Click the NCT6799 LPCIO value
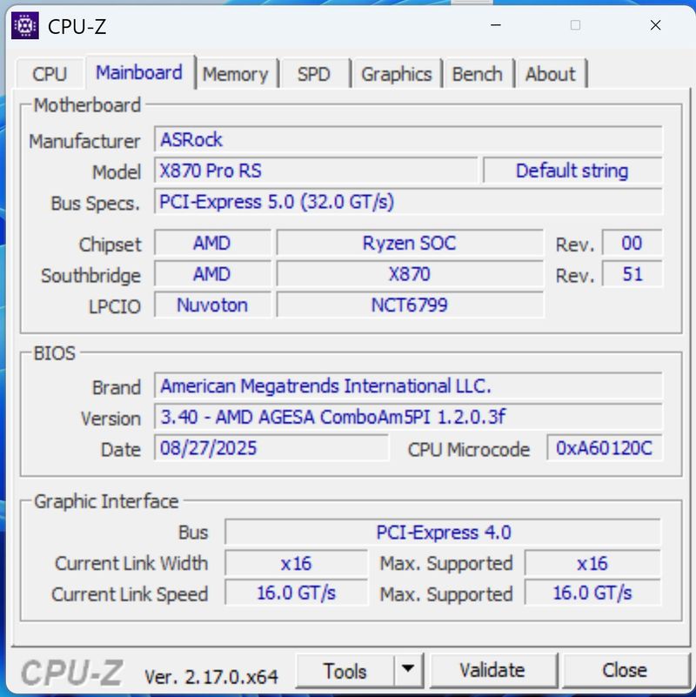 click(x=409, y=305)
